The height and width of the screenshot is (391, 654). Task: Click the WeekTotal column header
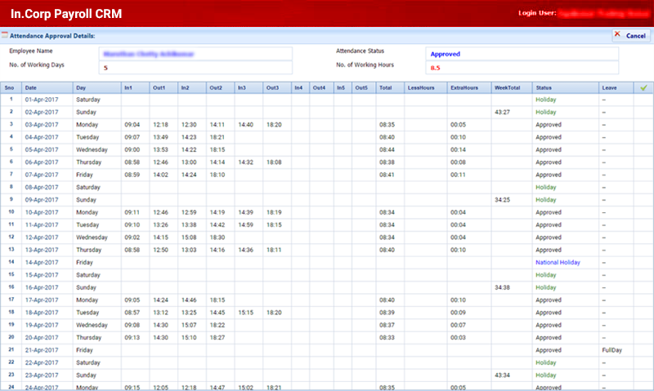coord(512,88)
